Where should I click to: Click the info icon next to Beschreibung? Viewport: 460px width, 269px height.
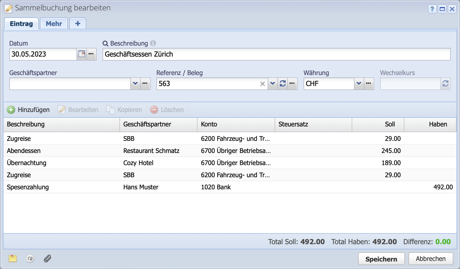[x=153, y=43]
